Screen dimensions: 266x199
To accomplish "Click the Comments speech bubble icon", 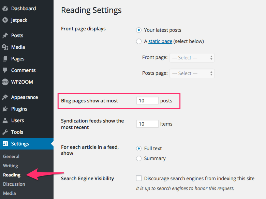I will point(5,70).
